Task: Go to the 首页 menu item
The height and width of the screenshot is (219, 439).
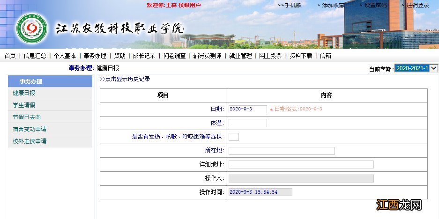Action: tap(10, 56)
